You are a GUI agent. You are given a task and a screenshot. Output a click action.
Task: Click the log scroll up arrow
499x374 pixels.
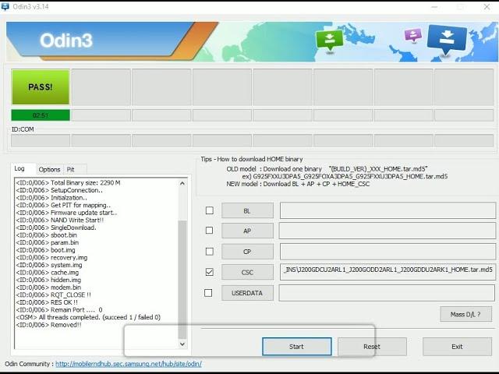182,183
